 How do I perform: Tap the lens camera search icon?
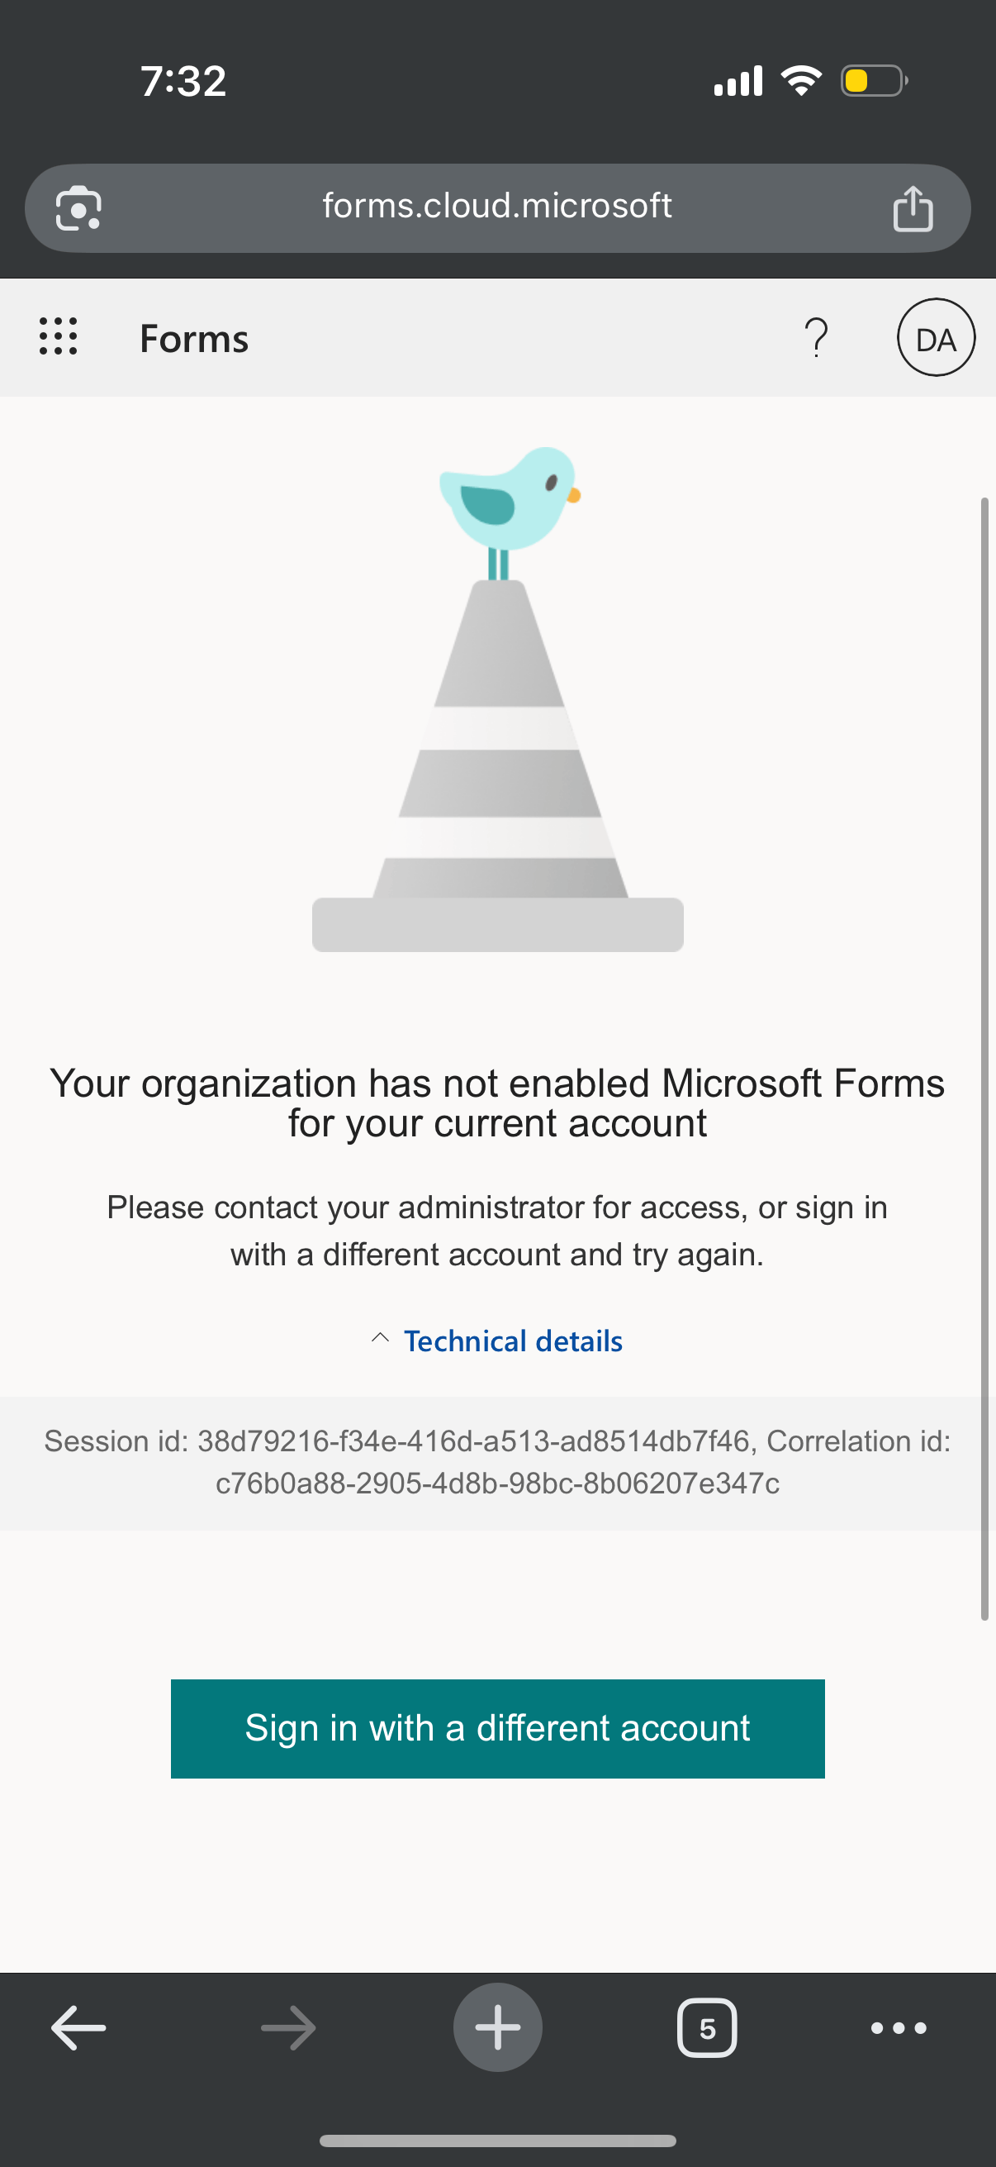[78, 207]
